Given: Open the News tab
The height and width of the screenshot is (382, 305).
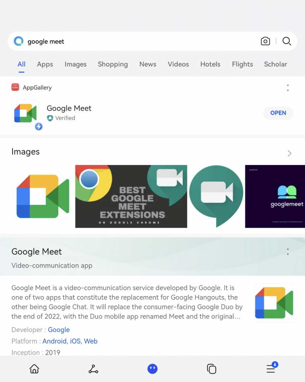Looking at the screenshot, I should pos(148,64).
